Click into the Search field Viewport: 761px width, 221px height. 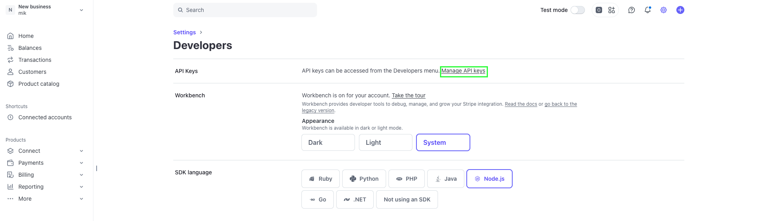tap(245, 10)
